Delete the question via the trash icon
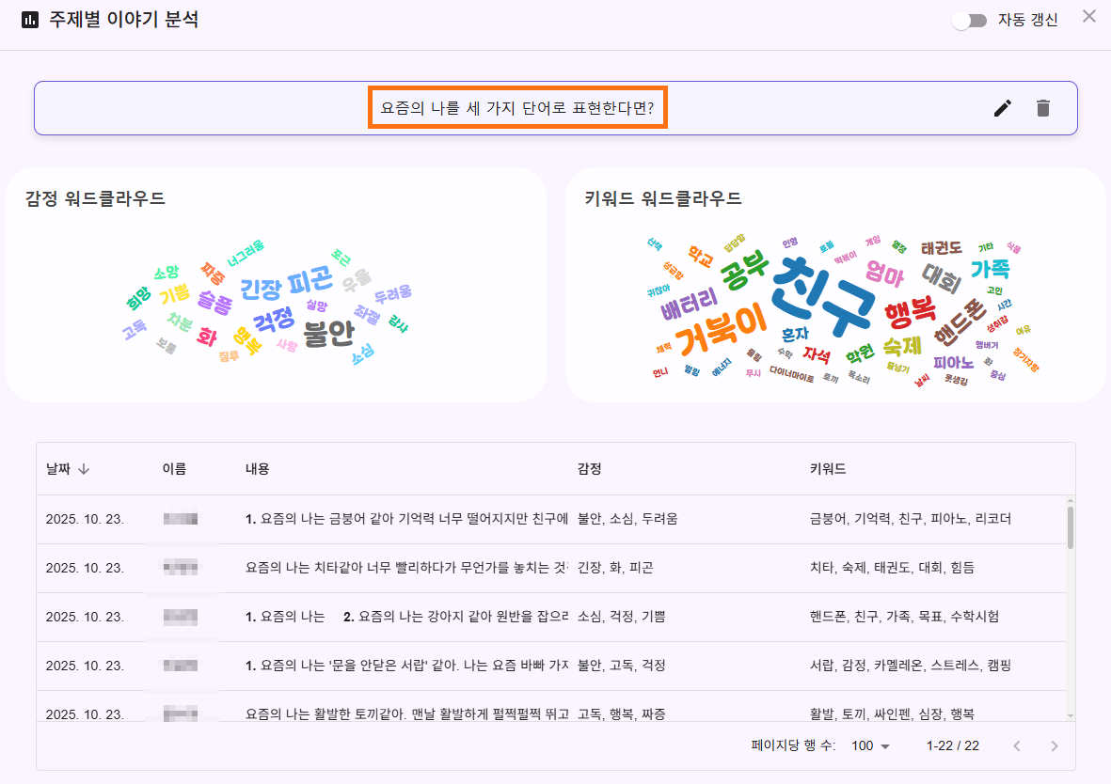This screenshot has width=1111, height=784. (x=1042, y=108)
